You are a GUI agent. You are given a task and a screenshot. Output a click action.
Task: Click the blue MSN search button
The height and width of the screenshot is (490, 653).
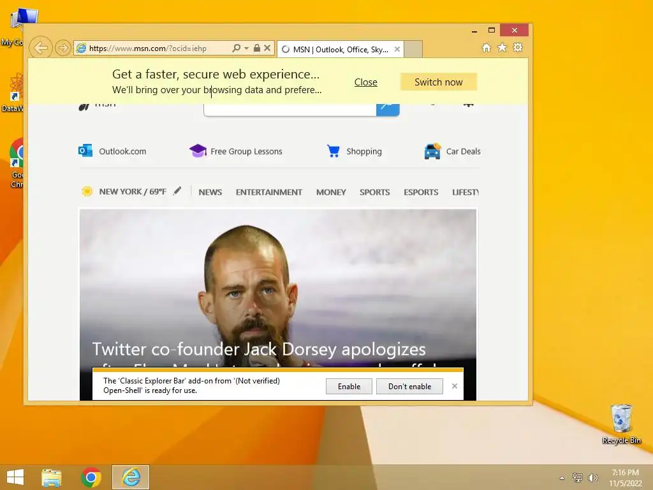[x=388, y=109]
